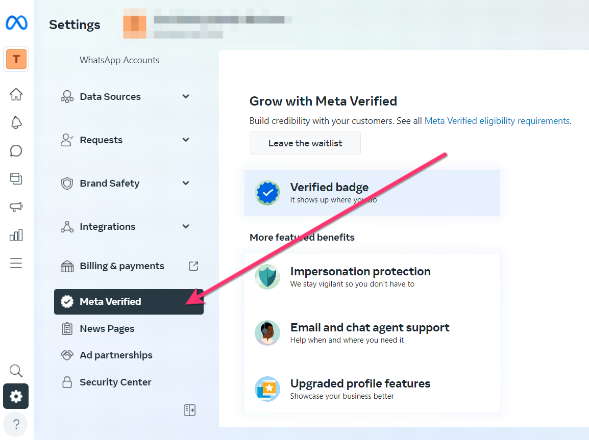589x440 pixels.
Task: Click the help question mark icon
Action: pyautogui.click(x=16, y=424)
